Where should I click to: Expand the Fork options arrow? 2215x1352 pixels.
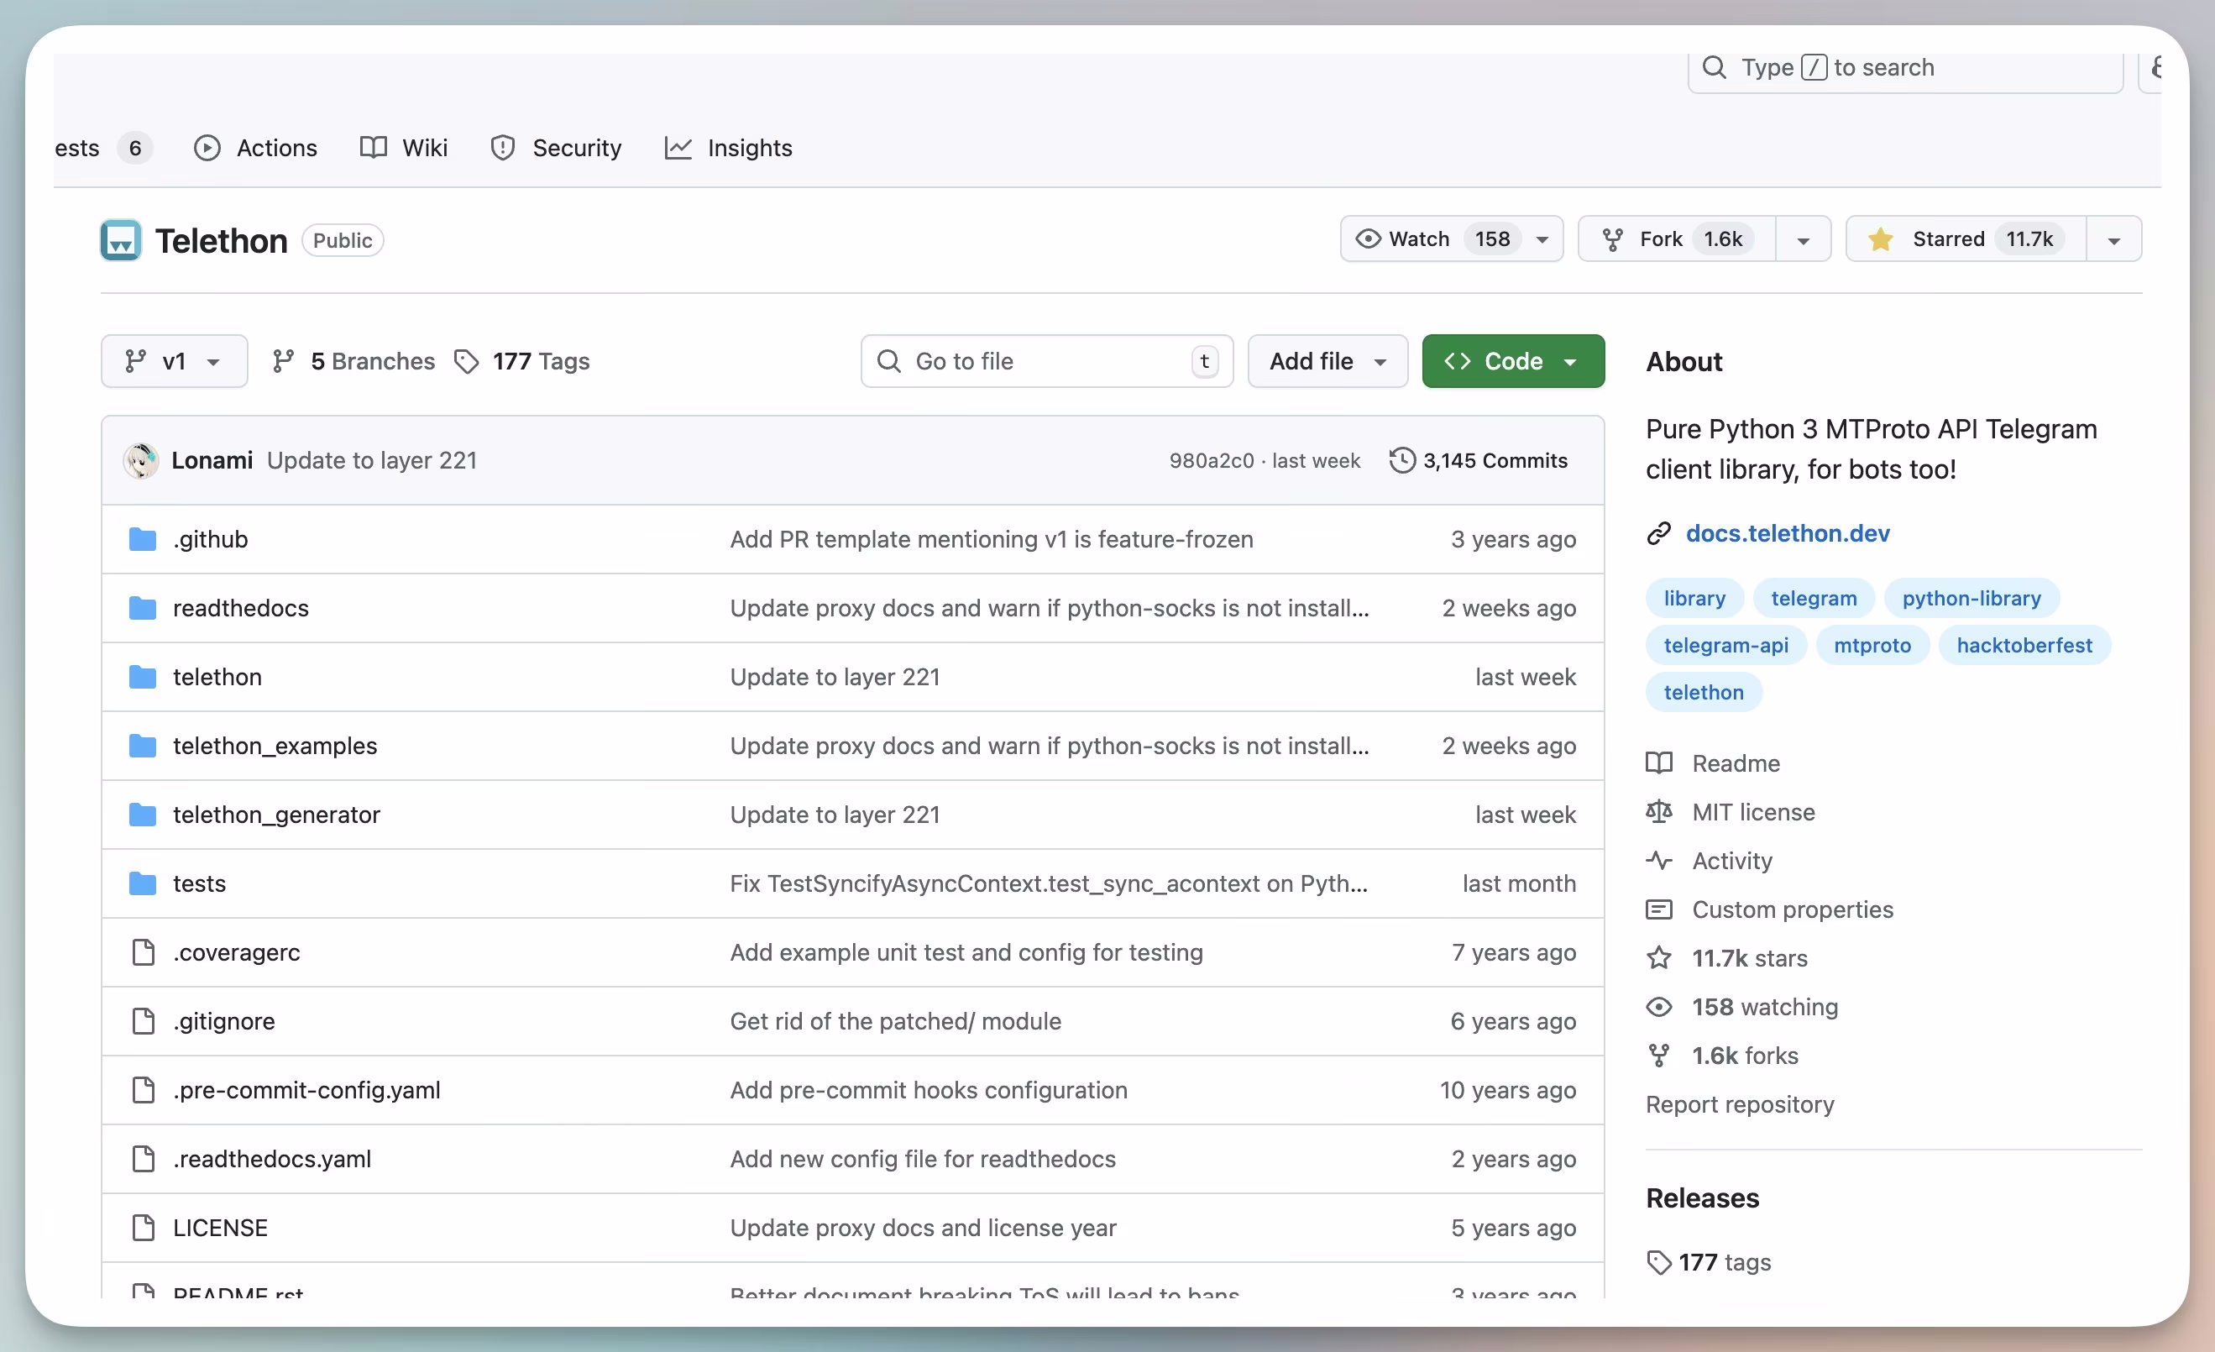(1803, 240)
